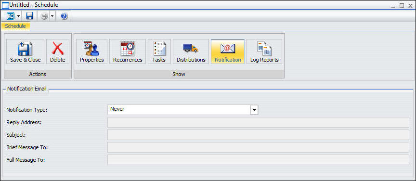Viewport: 416px width, 181px height.
Task: Click the Notification Type label
Action: tap(27, 110)
